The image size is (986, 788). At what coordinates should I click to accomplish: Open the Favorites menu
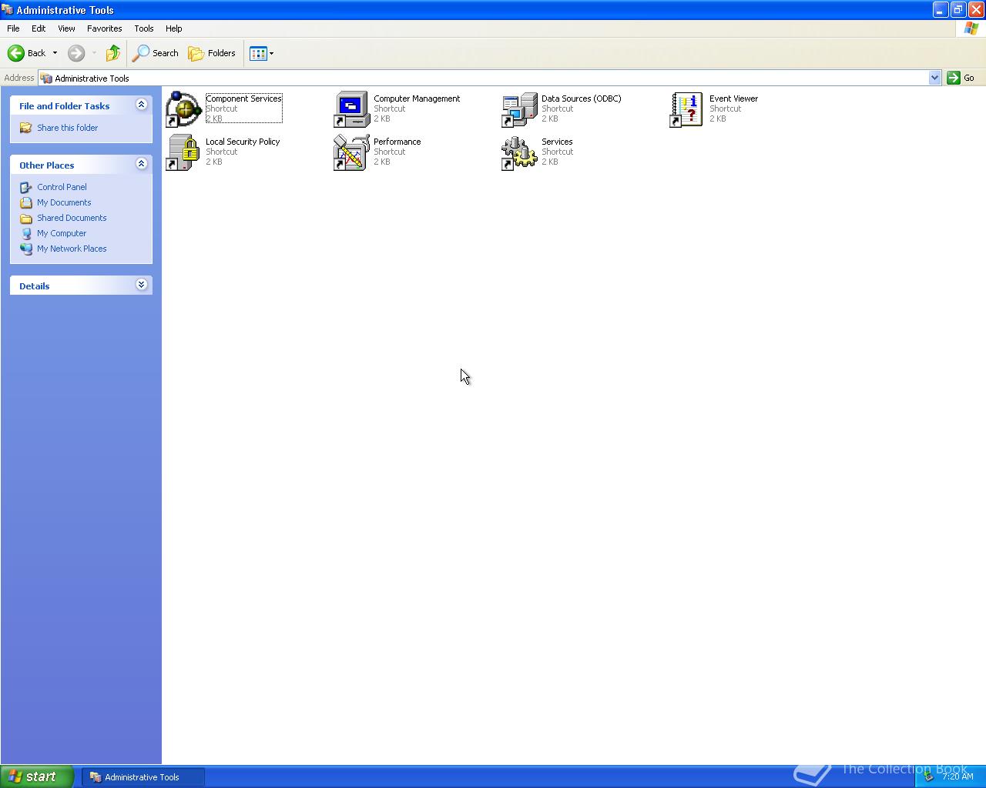[x=104, y=28]
